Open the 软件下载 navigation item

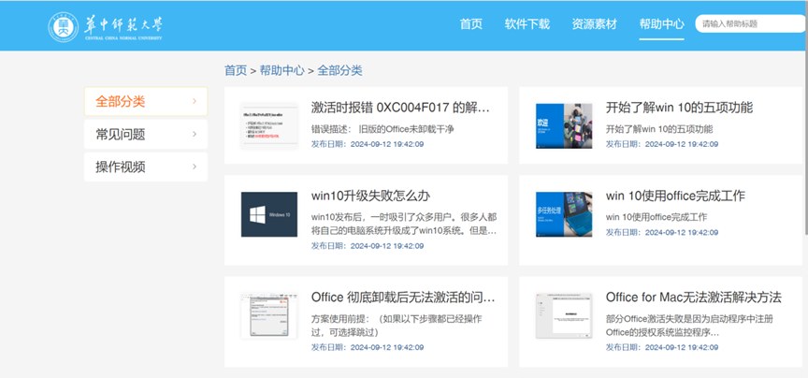(527, 24)
